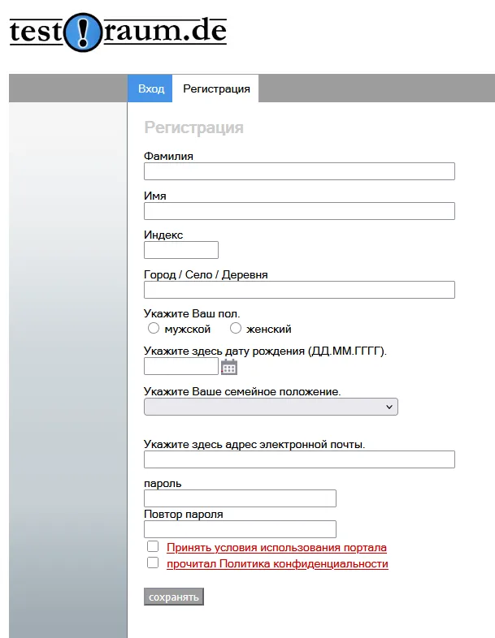The width and height of the screenshot is (495, 638).
Task: Click the сохранять button
Action: click(174, 597)
